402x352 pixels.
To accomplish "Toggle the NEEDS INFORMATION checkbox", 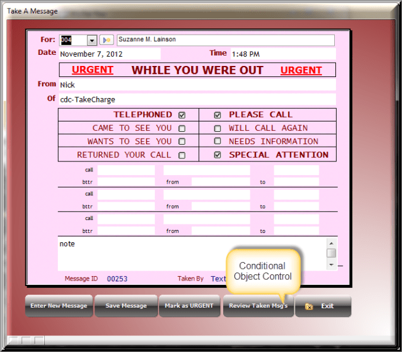I will 218,142.
